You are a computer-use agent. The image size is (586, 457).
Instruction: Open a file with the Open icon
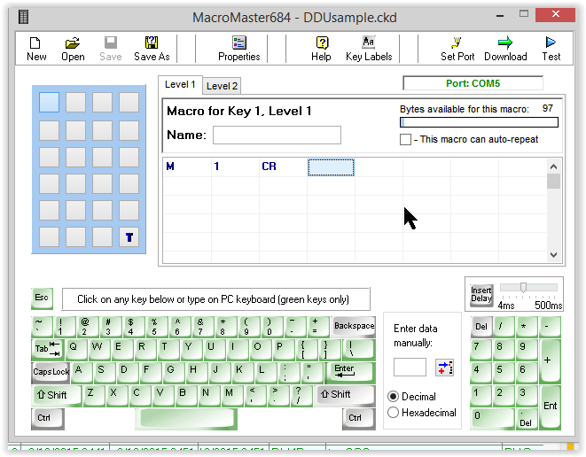(73, 49)
